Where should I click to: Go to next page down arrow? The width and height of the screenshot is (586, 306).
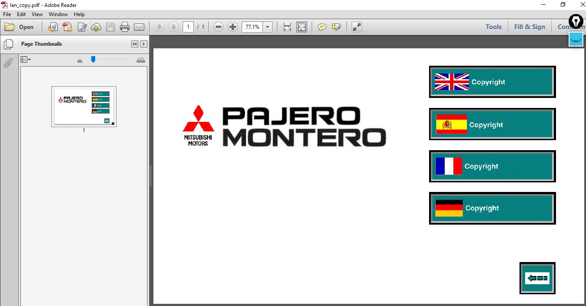(x=173, y=27)
